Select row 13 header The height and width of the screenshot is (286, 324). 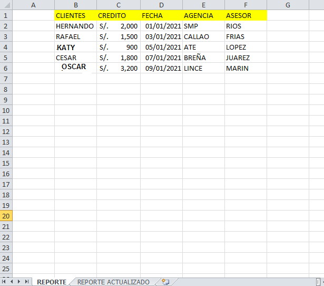[6, 142]
